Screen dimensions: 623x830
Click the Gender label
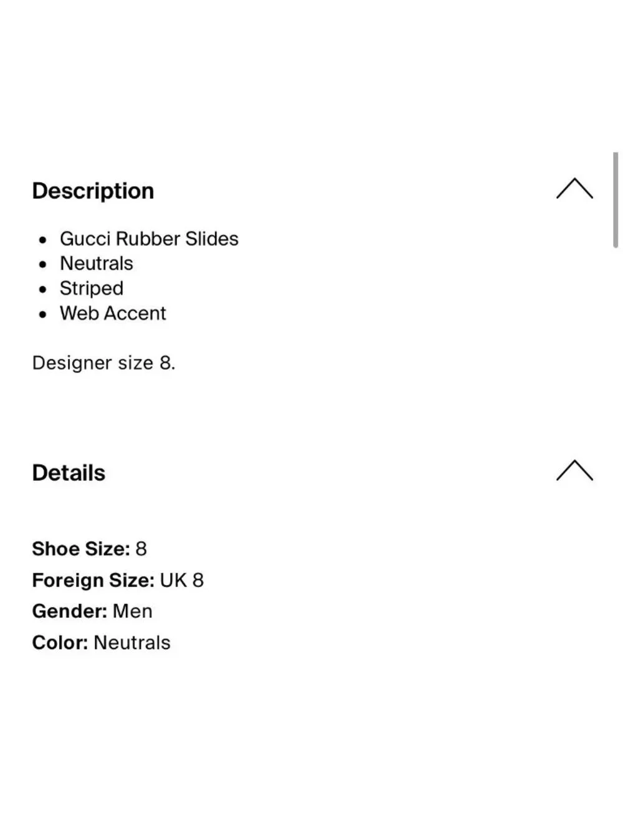tap(70, 611)
